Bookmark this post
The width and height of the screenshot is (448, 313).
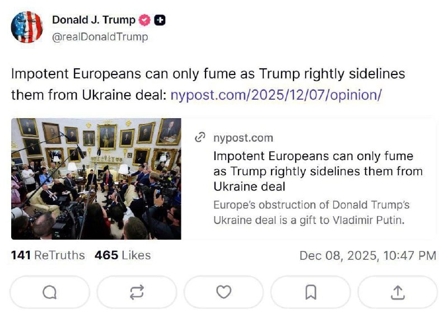(311, 292)
